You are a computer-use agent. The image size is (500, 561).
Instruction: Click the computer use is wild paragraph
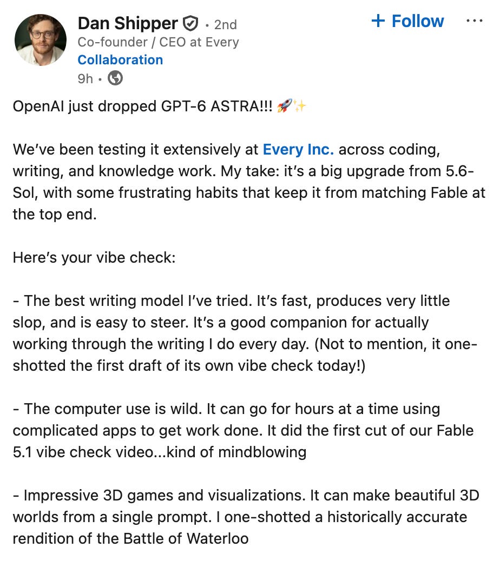click(x=243, y=430)
